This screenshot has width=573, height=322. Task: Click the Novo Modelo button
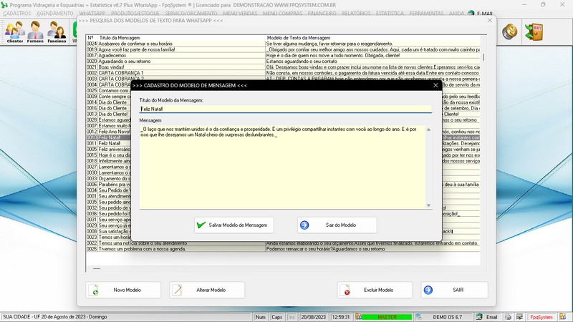(123, 290)
